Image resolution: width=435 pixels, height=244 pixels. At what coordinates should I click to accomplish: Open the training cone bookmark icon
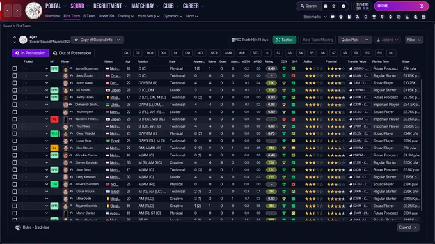coord(407,17)
